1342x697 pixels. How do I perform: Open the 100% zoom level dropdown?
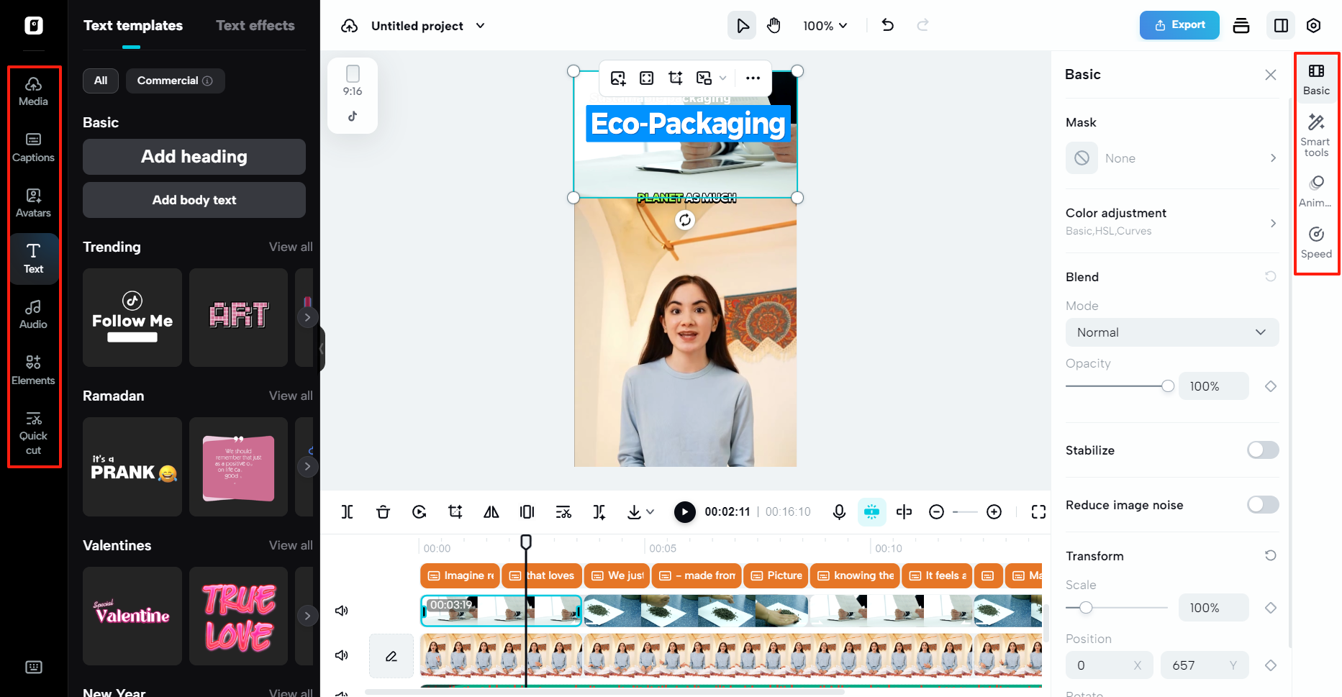coord(825,26)
